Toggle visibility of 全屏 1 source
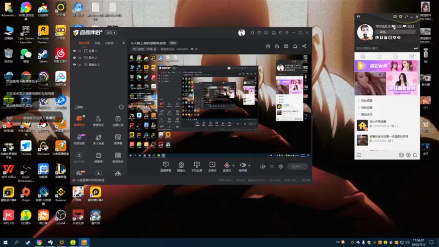Image resolution: width=439 pixels, height=247 pixels. pos(74,51)
